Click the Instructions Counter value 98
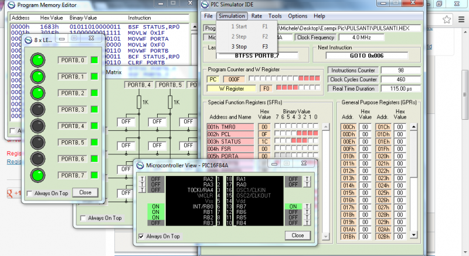The height and width of the screenshot is (256, 469). tap(401, 70)
